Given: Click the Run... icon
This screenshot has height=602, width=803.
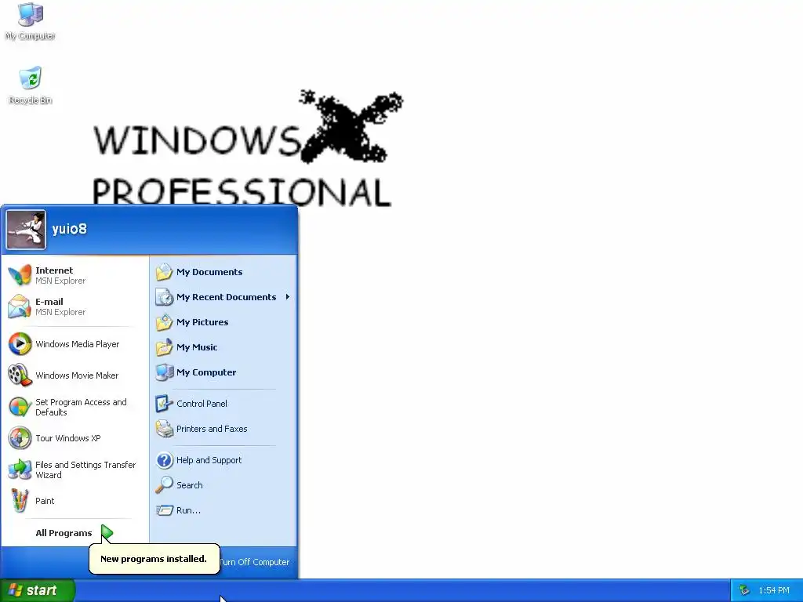Looking at the screenshot, I should pos(165,510).
